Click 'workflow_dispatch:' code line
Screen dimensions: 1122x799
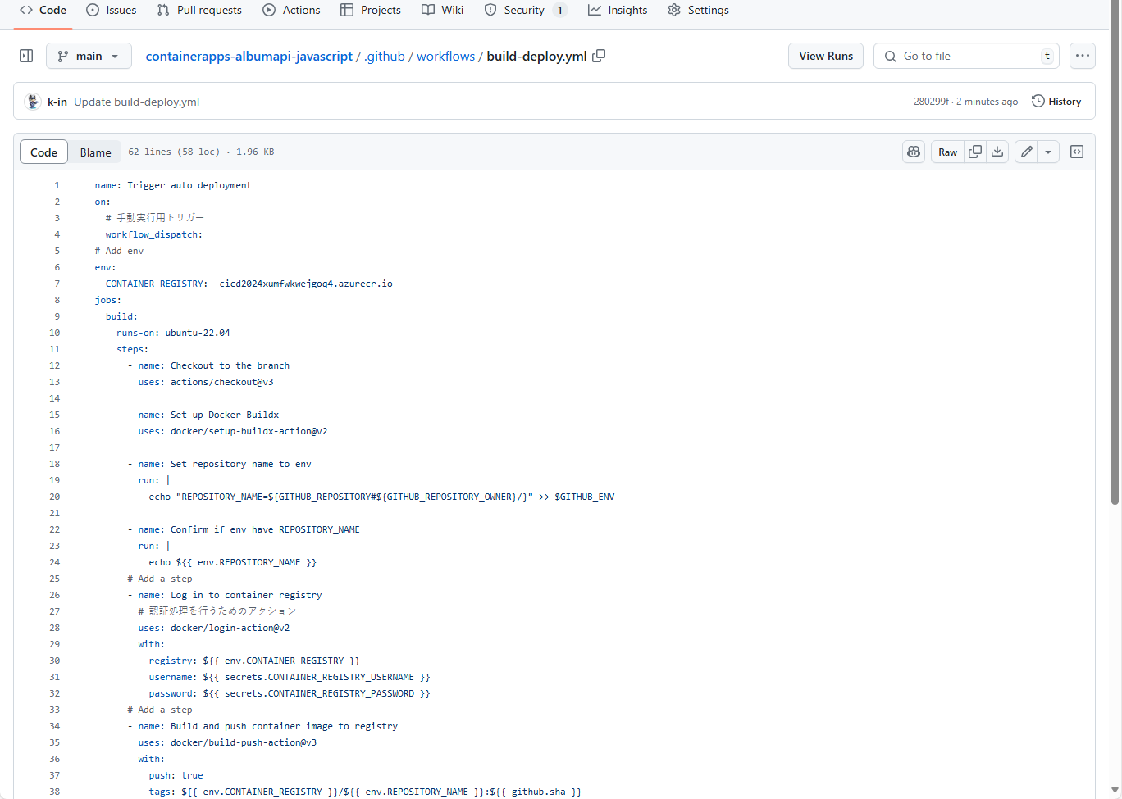click(x=154, y=234)
